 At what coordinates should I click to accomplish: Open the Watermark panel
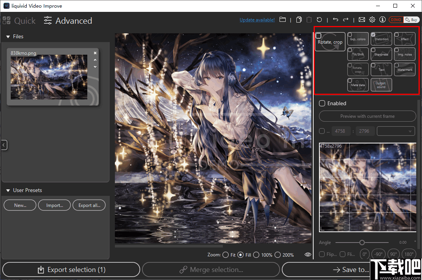(x=404, y=69)
